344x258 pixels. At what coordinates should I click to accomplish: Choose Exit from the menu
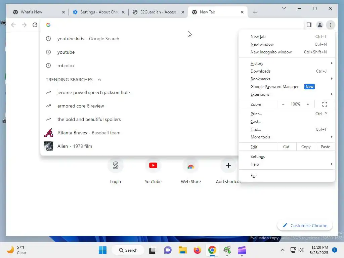point(287,175)
